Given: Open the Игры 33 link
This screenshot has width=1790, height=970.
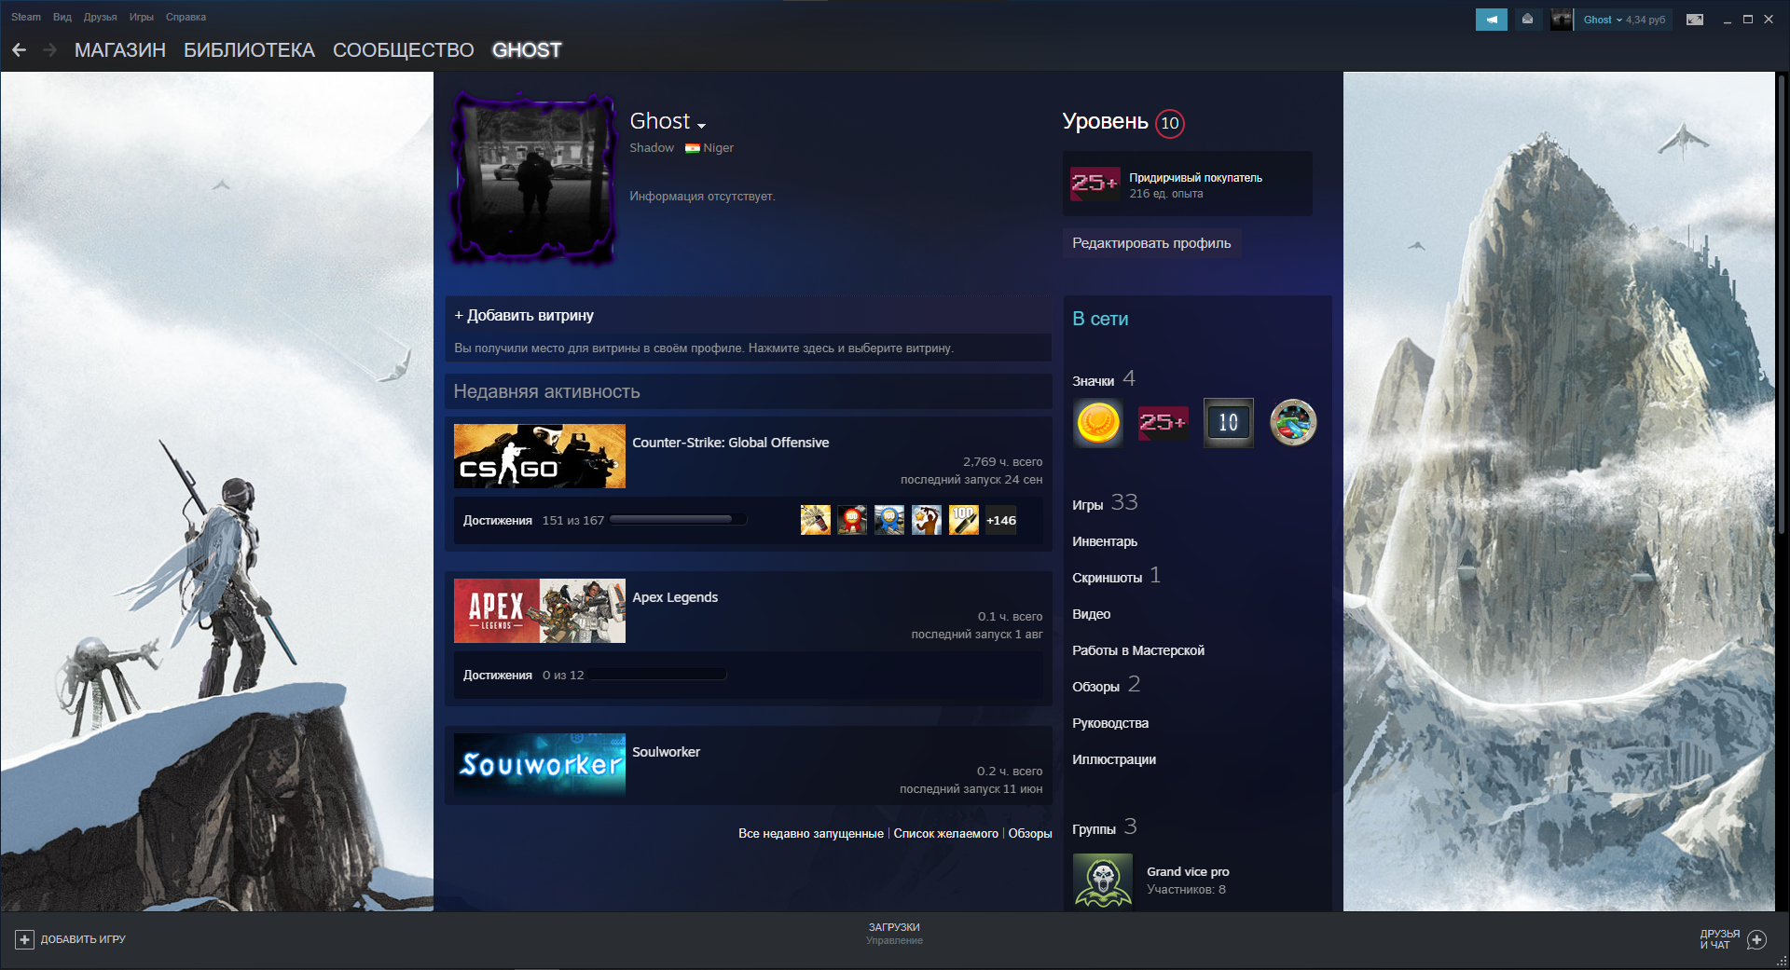Looking at the screenshot, I should tap(1106, 503).
